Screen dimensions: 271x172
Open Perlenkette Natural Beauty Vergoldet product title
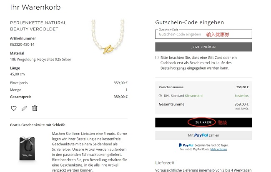38,26
